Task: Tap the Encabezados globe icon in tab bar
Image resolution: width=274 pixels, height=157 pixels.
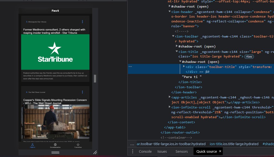Action: (x=55, y=145)
